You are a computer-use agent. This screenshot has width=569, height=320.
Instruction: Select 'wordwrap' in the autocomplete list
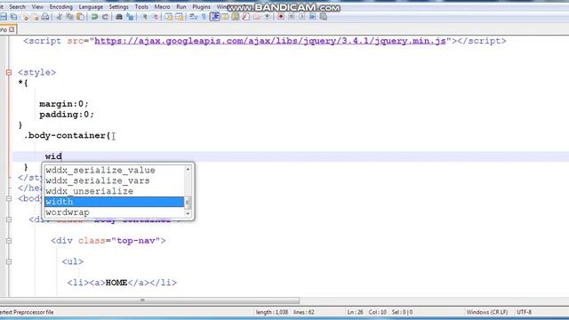point(115,212)
